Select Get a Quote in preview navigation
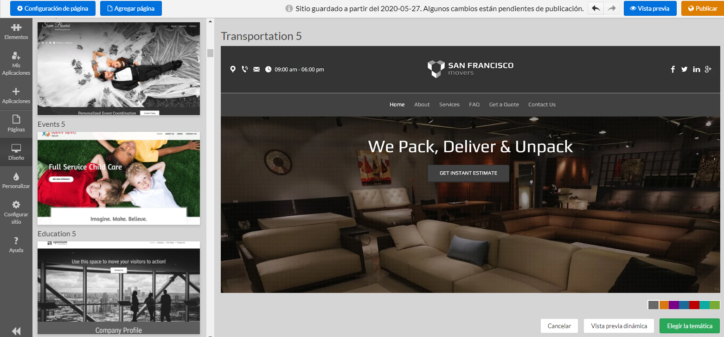This screenshot has height=337, width=724. [x=504, y=104]
